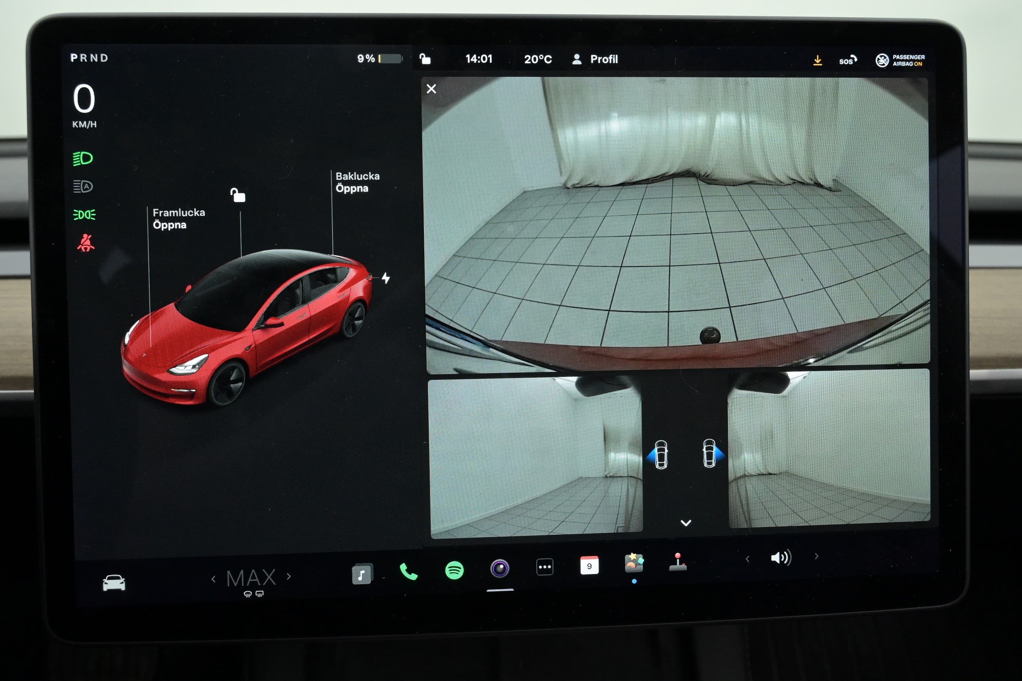Tap the 9% battery indicator
This screenshot has width=1022, height=681.
(x=379, y=58)
